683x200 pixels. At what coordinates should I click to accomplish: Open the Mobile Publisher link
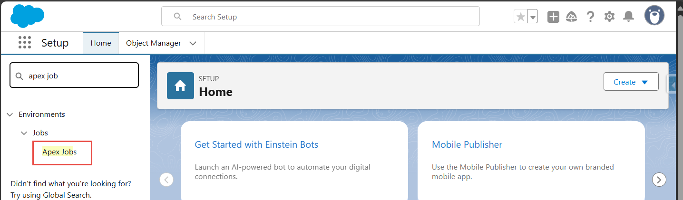(467, 144)
